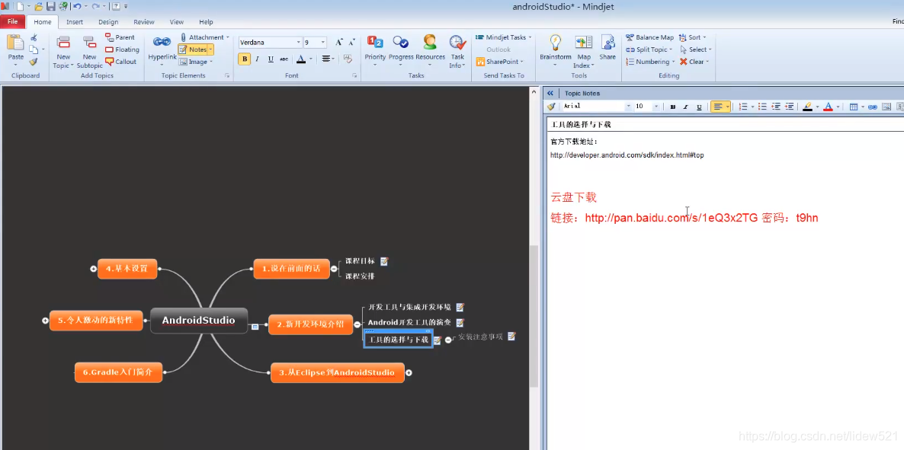This screenshot has width=904, height=450.
Task: Toggle Underline in Topic Notes toolbar
Action: click(699, 107)
